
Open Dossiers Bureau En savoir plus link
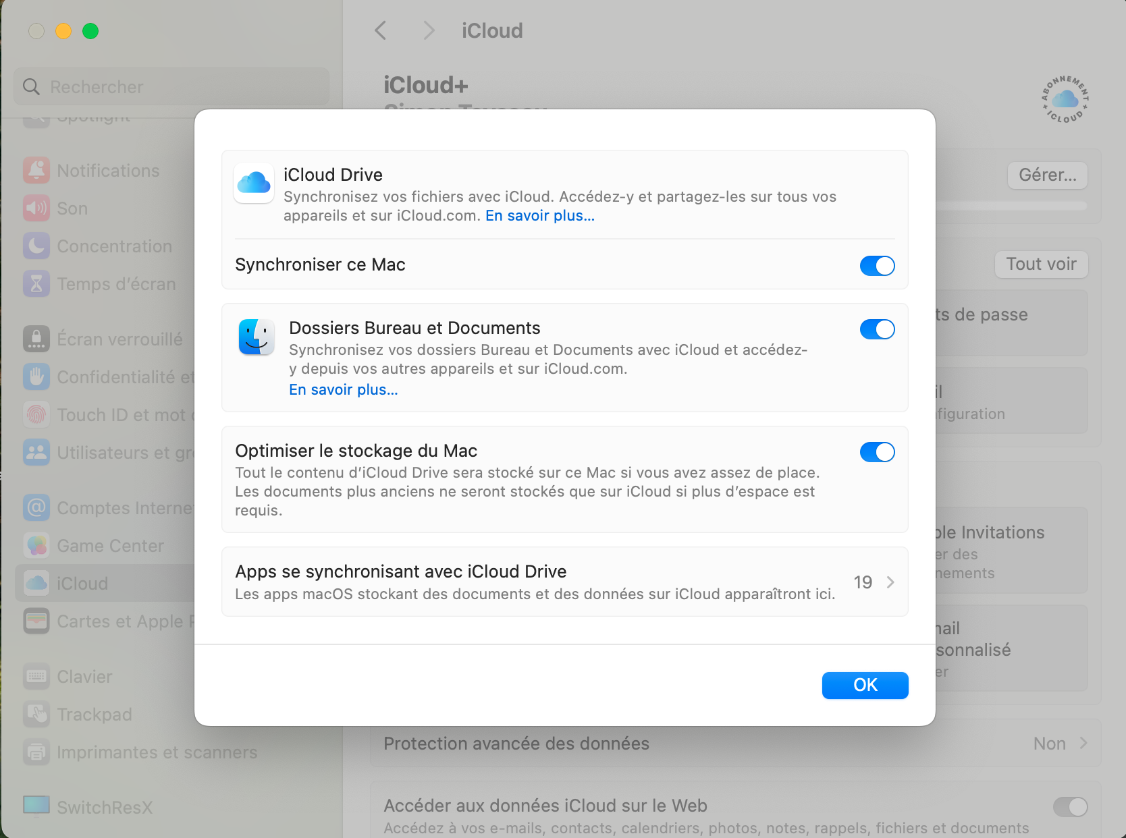pos(344,389)
